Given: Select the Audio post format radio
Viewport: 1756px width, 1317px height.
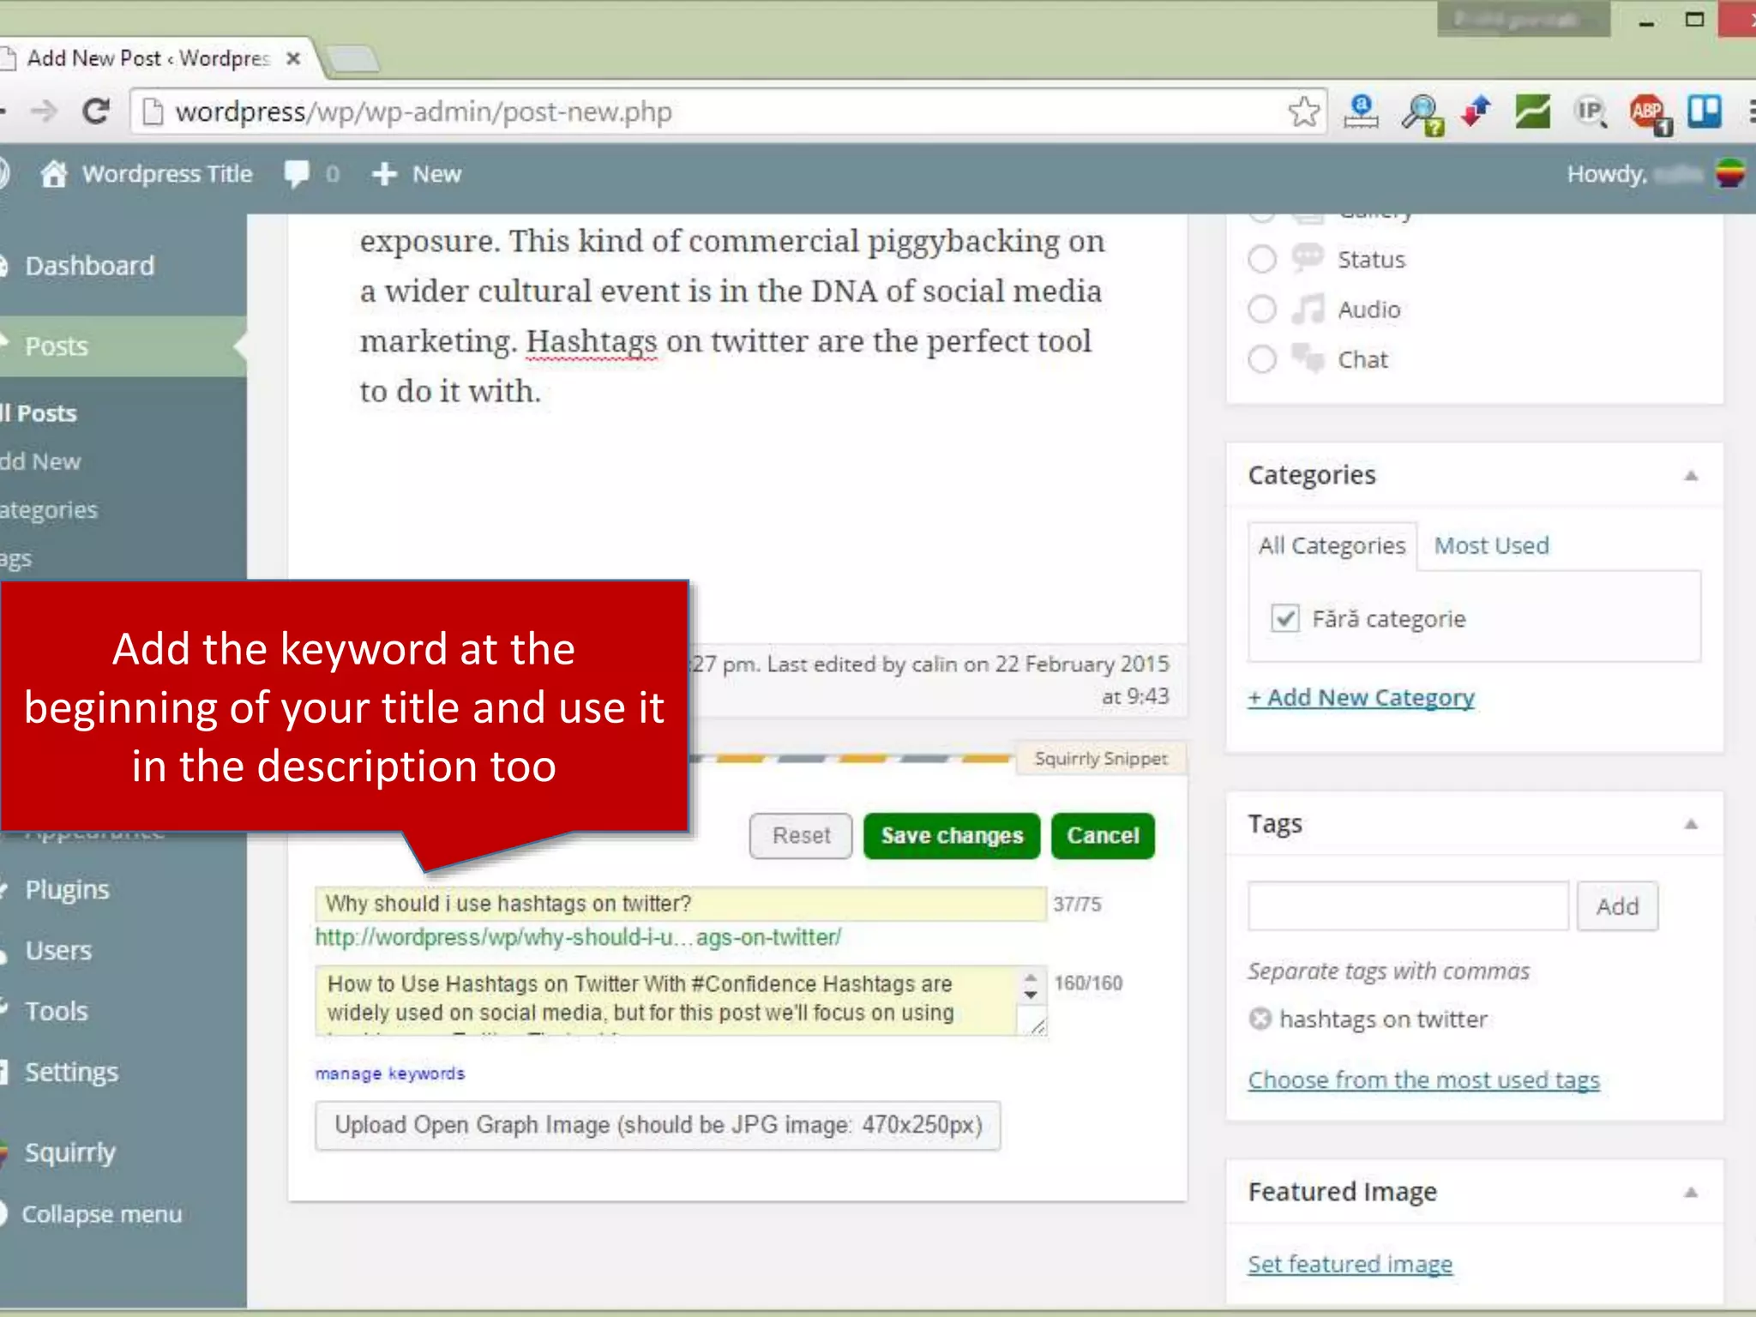Looking at the screenshot, I should click(1262, 309).
